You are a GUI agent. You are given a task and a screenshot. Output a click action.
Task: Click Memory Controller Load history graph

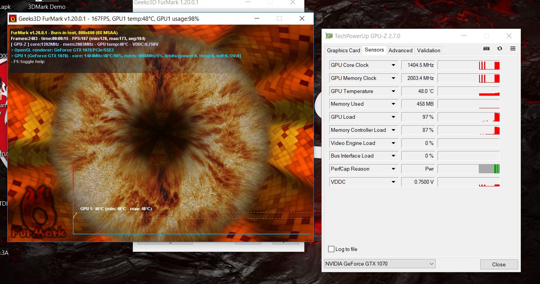[469, 130]
